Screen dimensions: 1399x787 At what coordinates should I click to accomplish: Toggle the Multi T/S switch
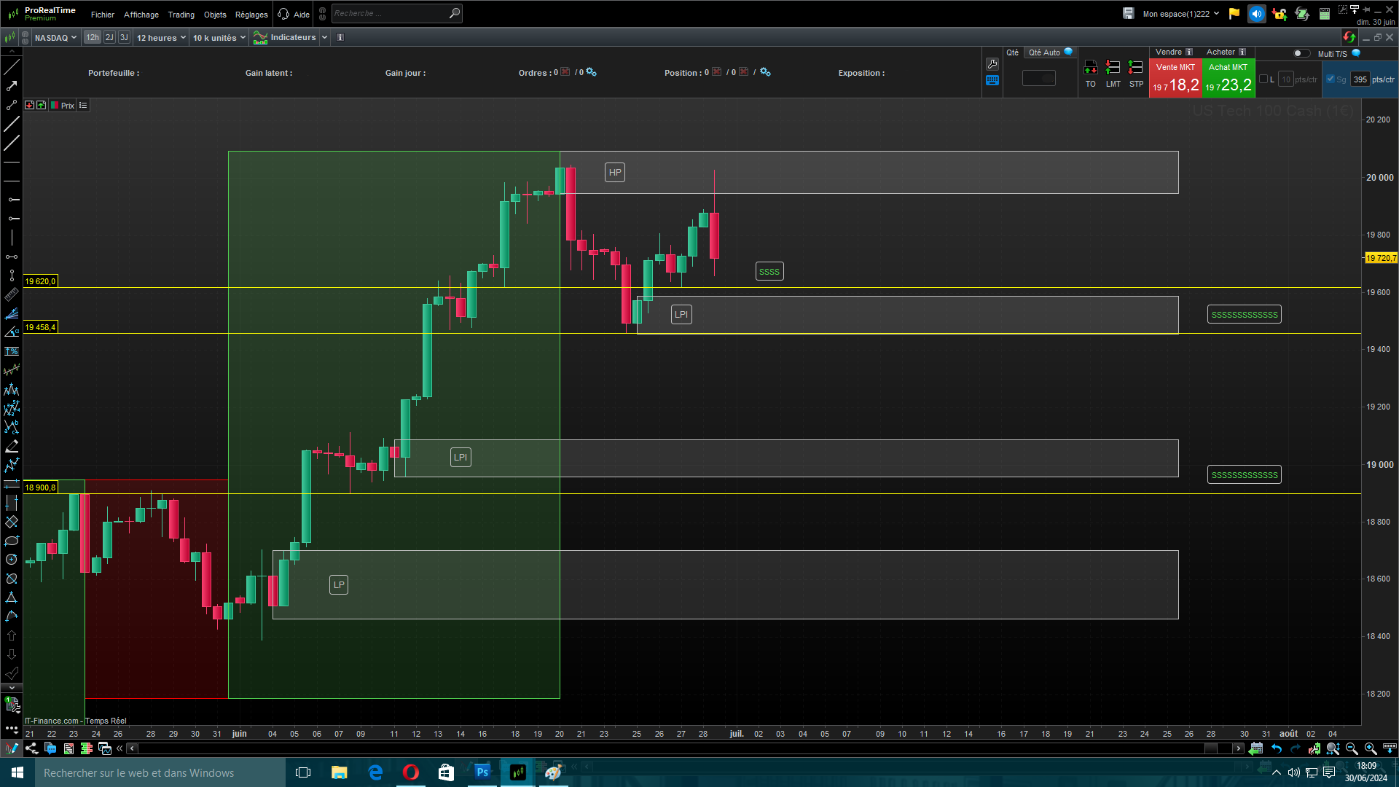1301,53
